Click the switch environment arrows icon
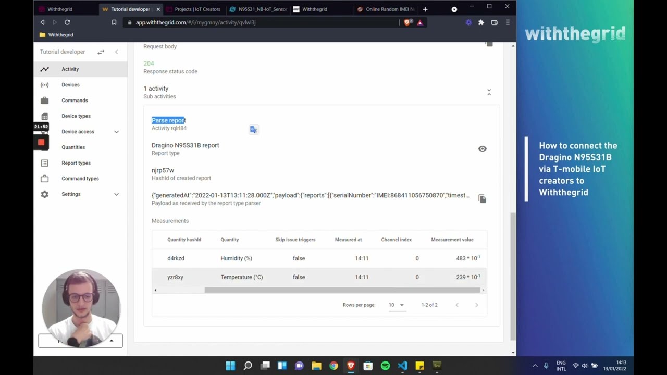Screen dimensions: 667x375 [x=101, y=52]
